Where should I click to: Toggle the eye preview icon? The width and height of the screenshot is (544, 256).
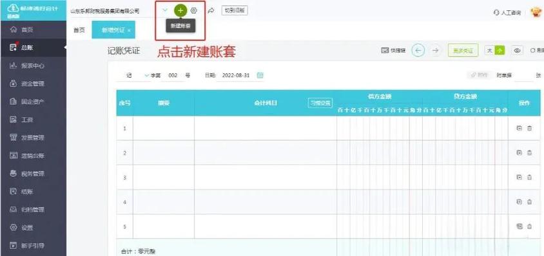(518, 51)
